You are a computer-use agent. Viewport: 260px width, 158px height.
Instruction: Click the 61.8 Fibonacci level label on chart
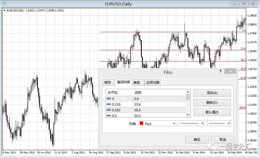click(243, 78)
